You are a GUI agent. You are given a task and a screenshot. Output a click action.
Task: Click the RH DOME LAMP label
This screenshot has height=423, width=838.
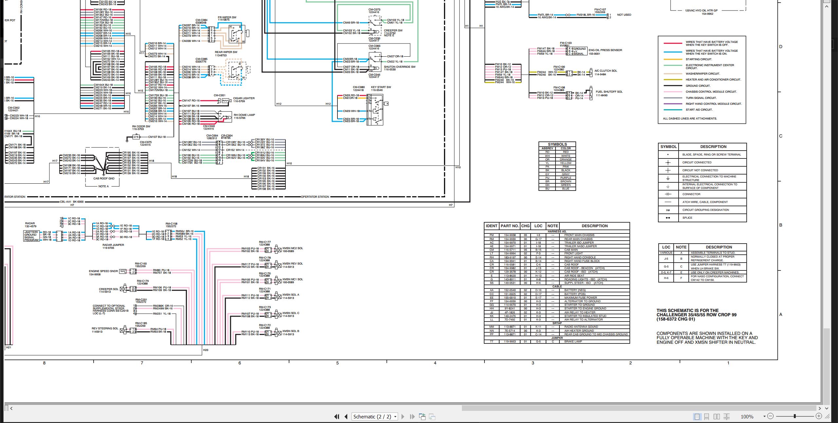point(244,115)
